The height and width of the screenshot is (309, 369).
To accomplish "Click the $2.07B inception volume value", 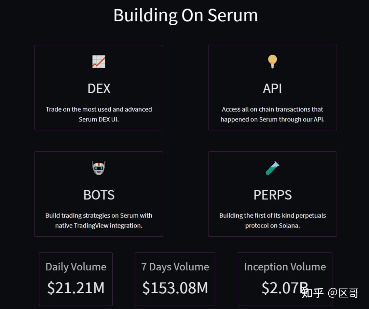I will (x=285, y=288).
